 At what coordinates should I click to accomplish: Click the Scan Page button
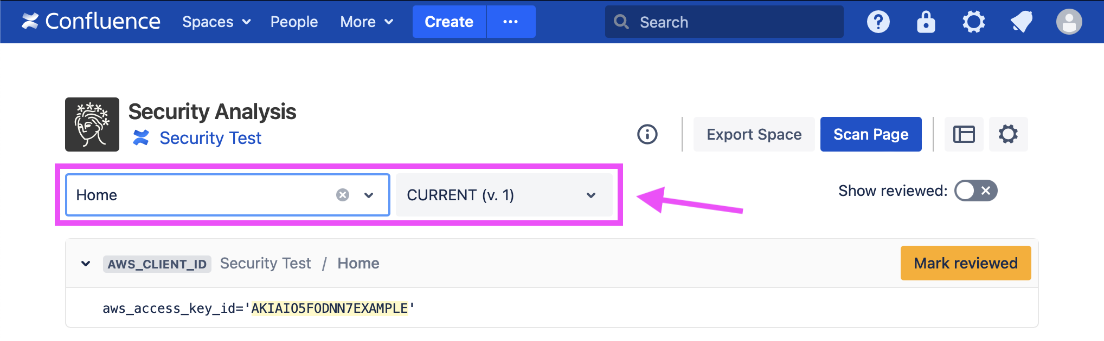[x=870, y=134]
